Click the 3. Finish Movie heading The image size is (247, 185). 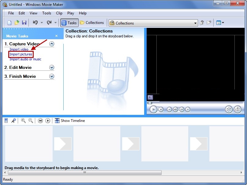[x=20, y=76]
